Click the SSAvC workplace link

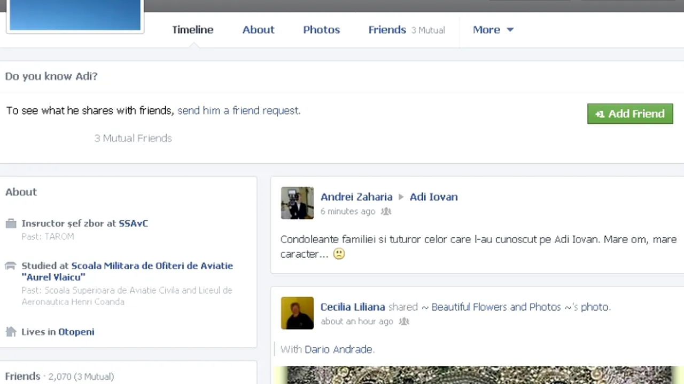tap(133, 223)
